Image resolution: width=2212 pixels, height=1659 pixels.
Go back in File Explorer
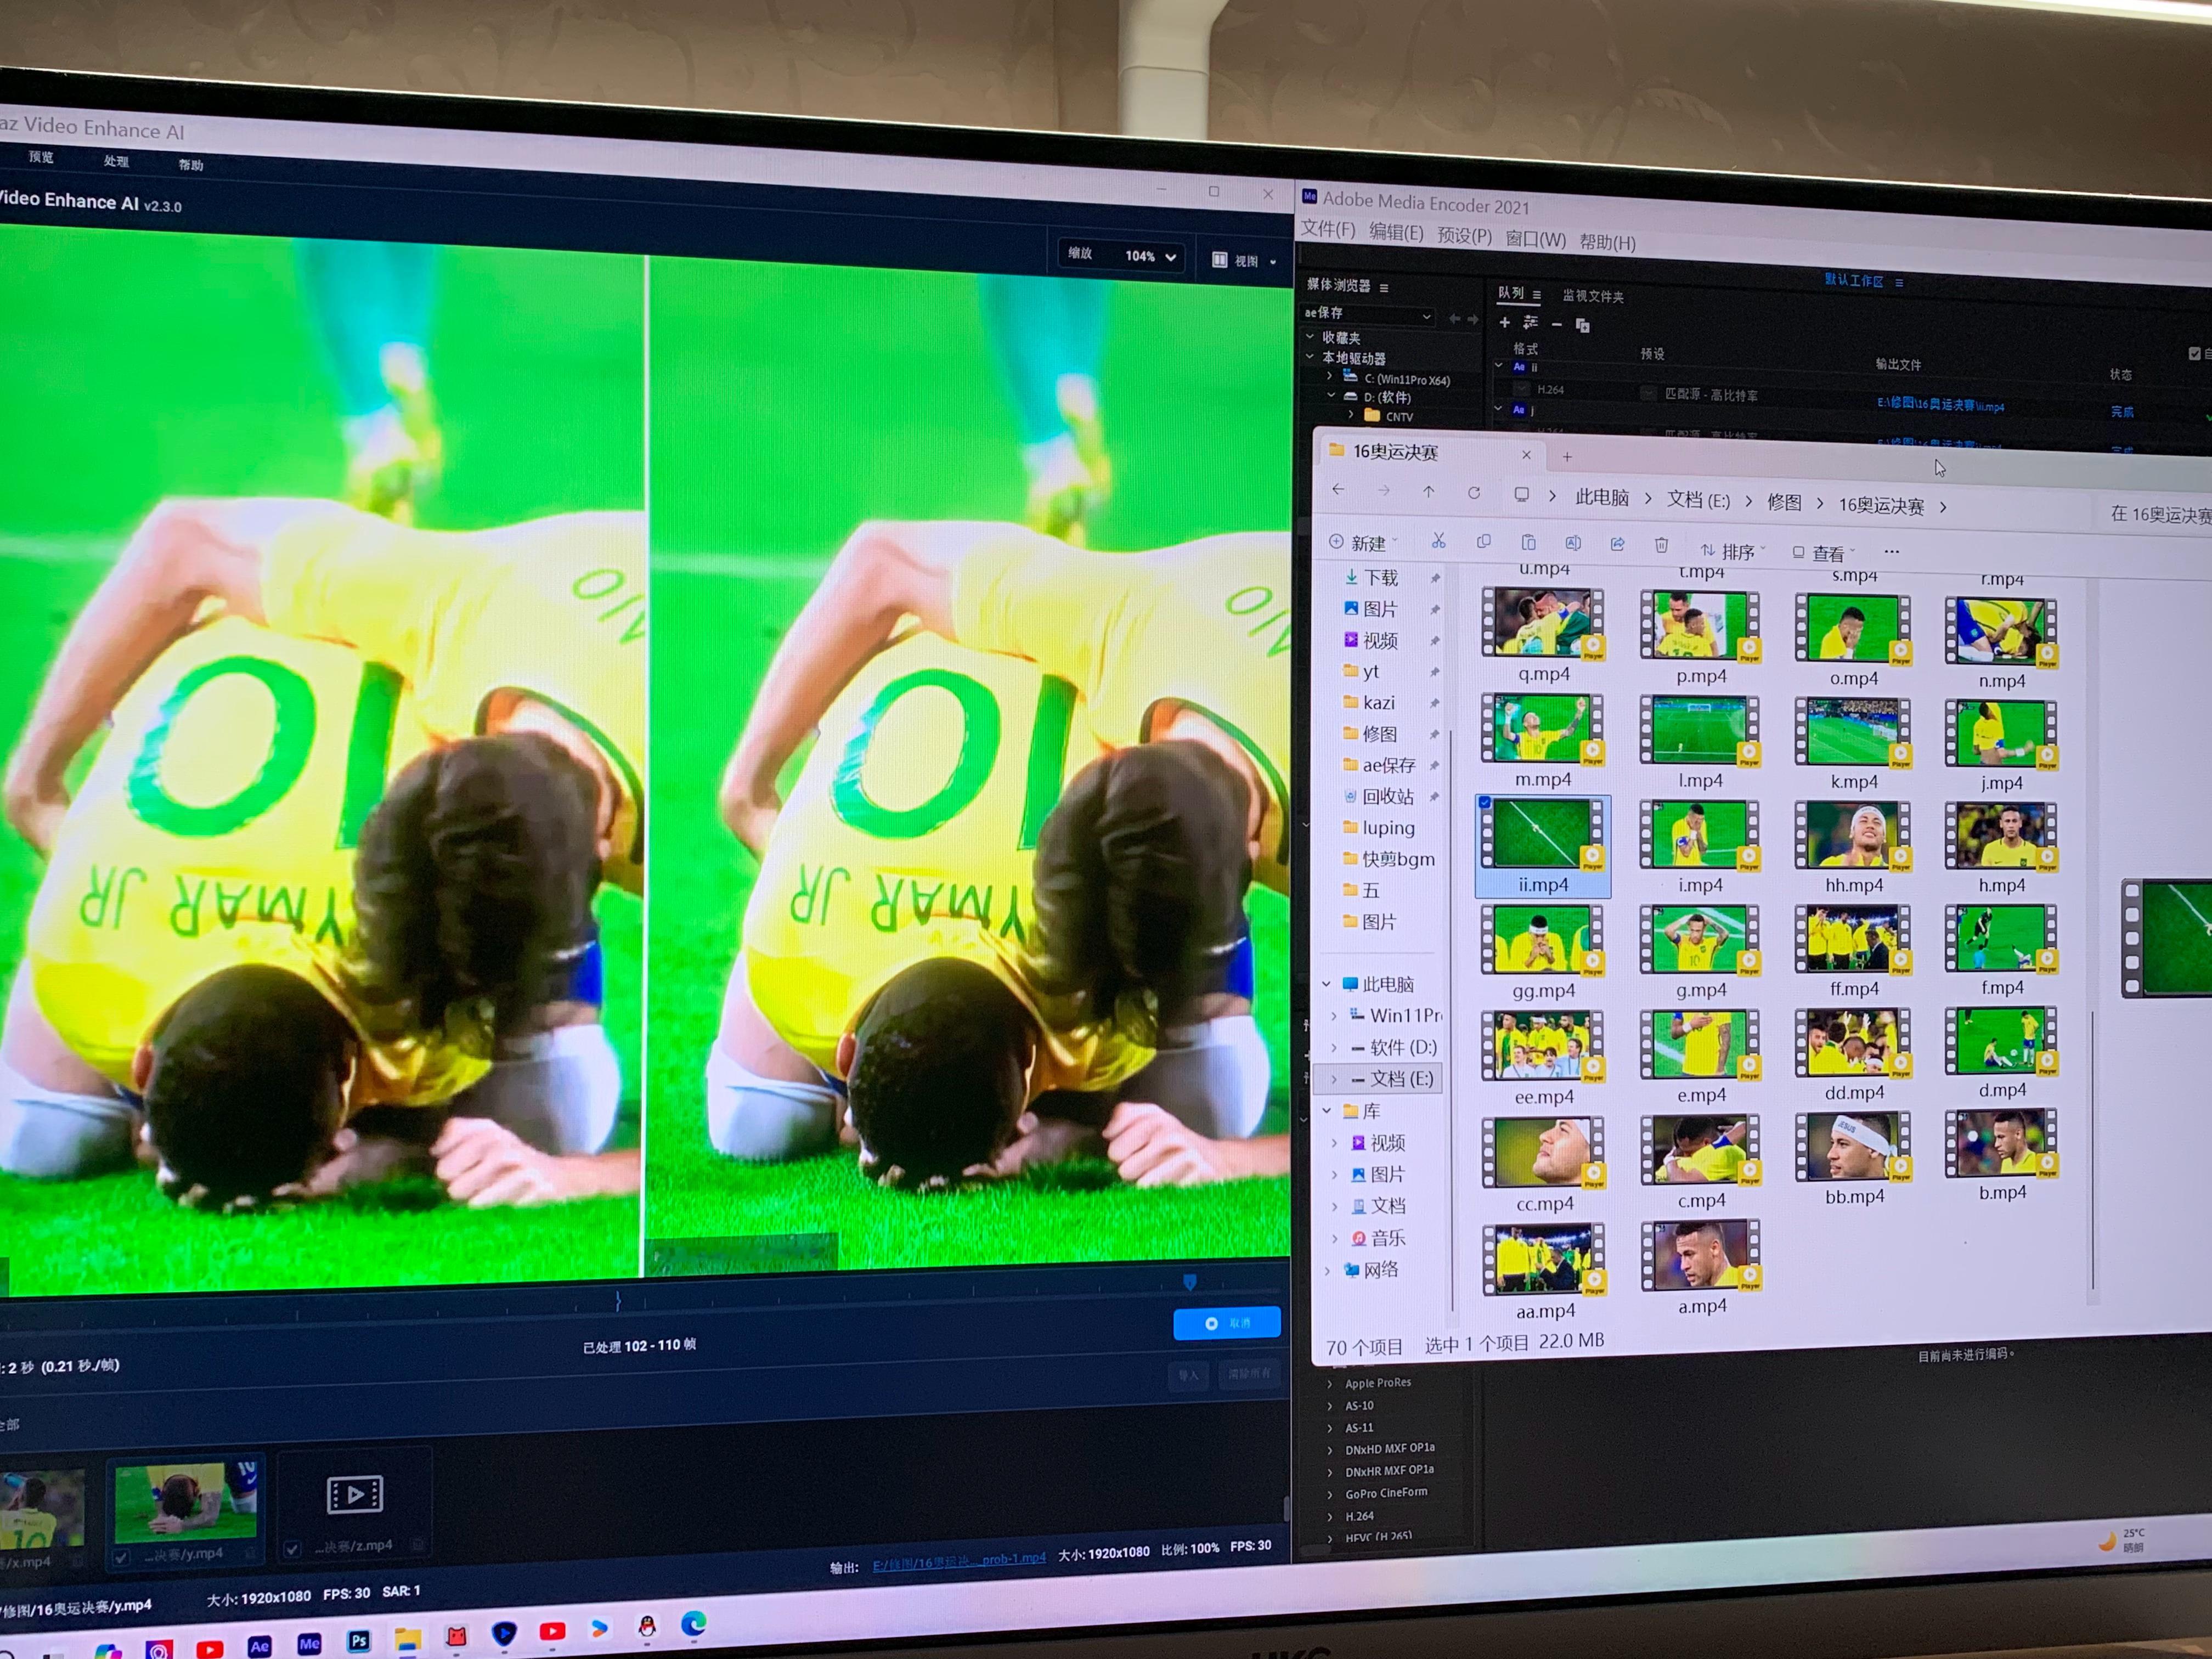[1338, 489]
